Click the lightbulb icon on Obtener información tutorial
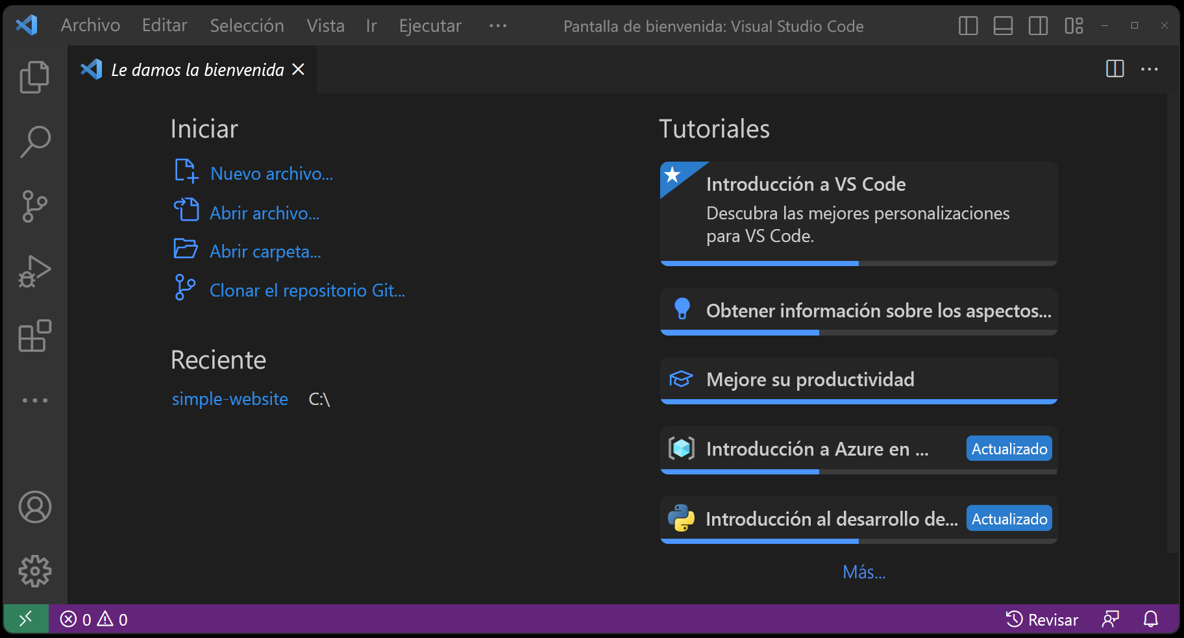 (682, 309)
